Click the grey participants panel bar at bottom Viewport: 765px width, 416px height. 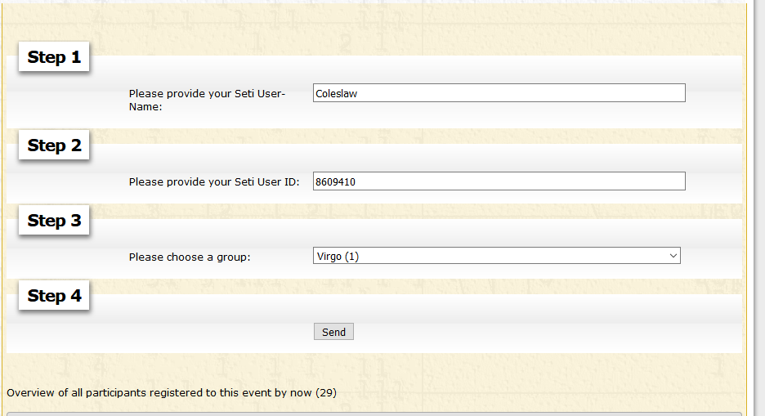[374, 414]
